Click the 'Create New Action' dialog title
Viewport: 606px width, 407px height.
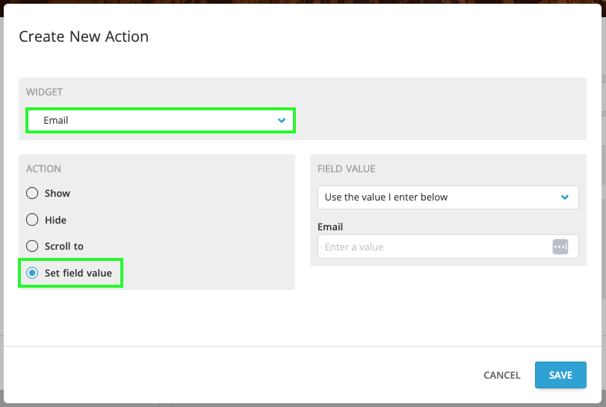pyautogui.click(x=84, y=37)
